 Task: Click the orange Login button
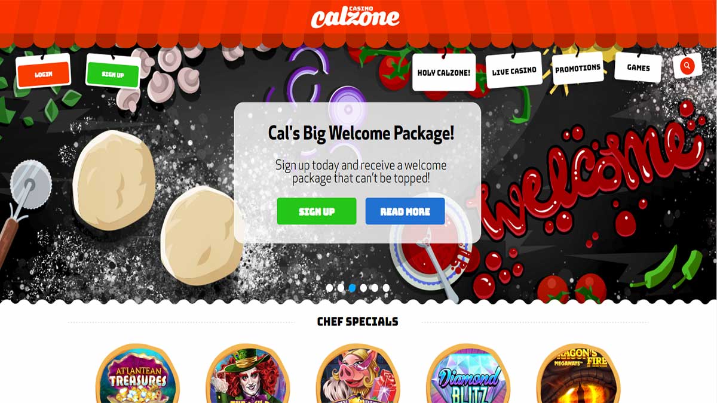pyautogui.click(x=44, y=74)
